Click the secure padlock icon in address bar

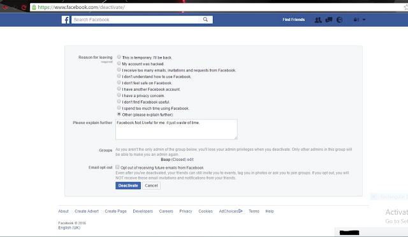[34, 7]
